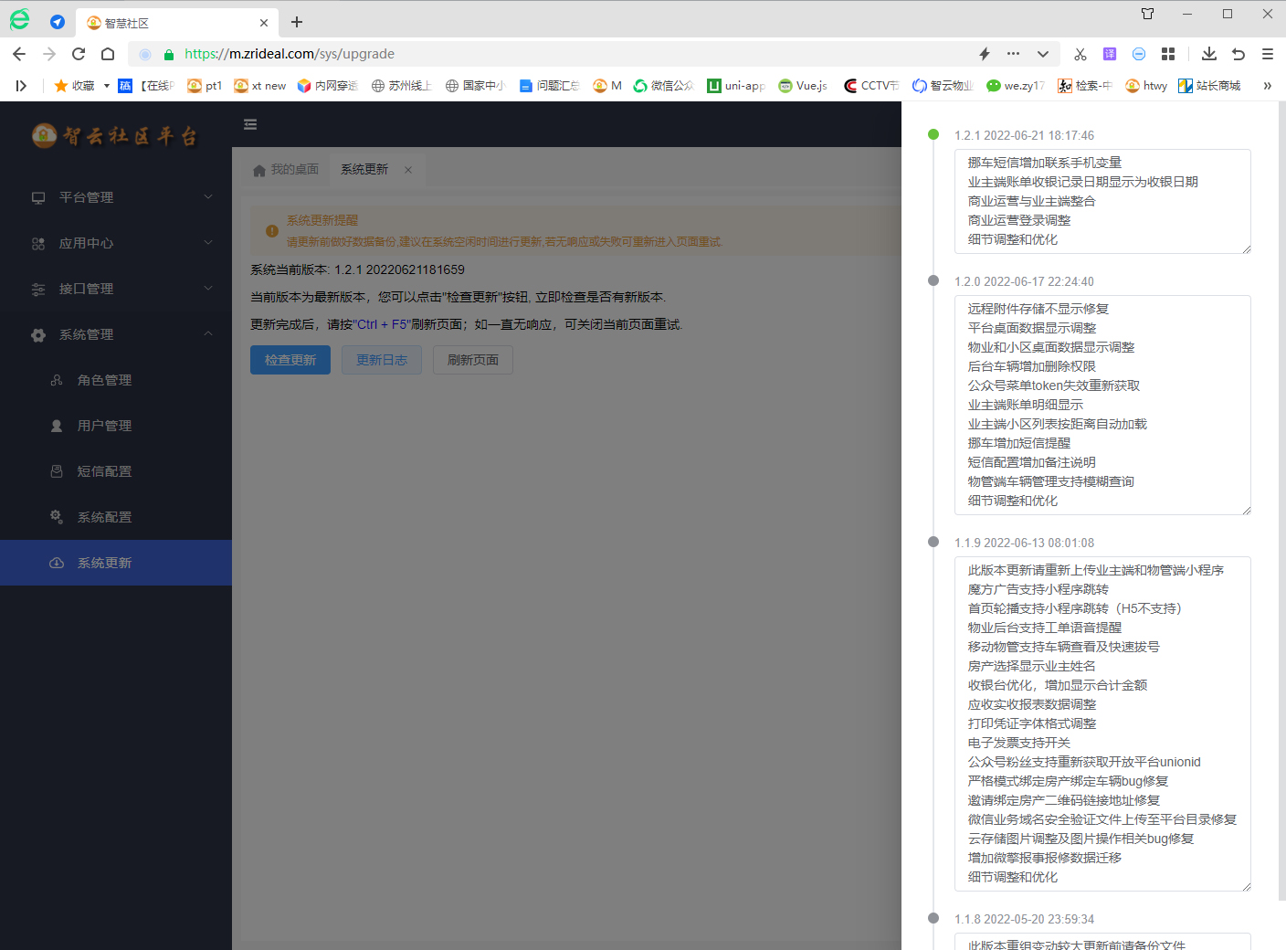
Task: Open the htwy bookmark
Action: [1146, 86]
